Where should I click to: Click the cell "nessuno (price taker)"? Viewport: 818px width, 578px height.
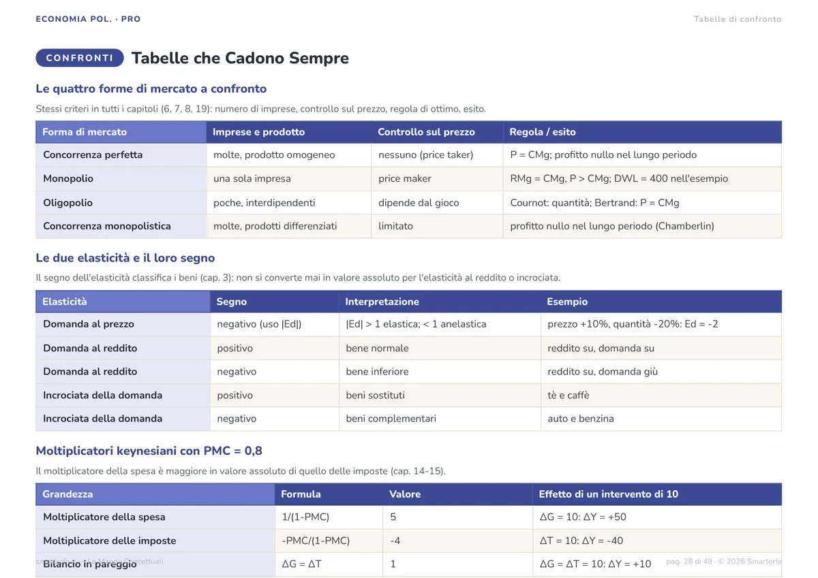point(437,155)
